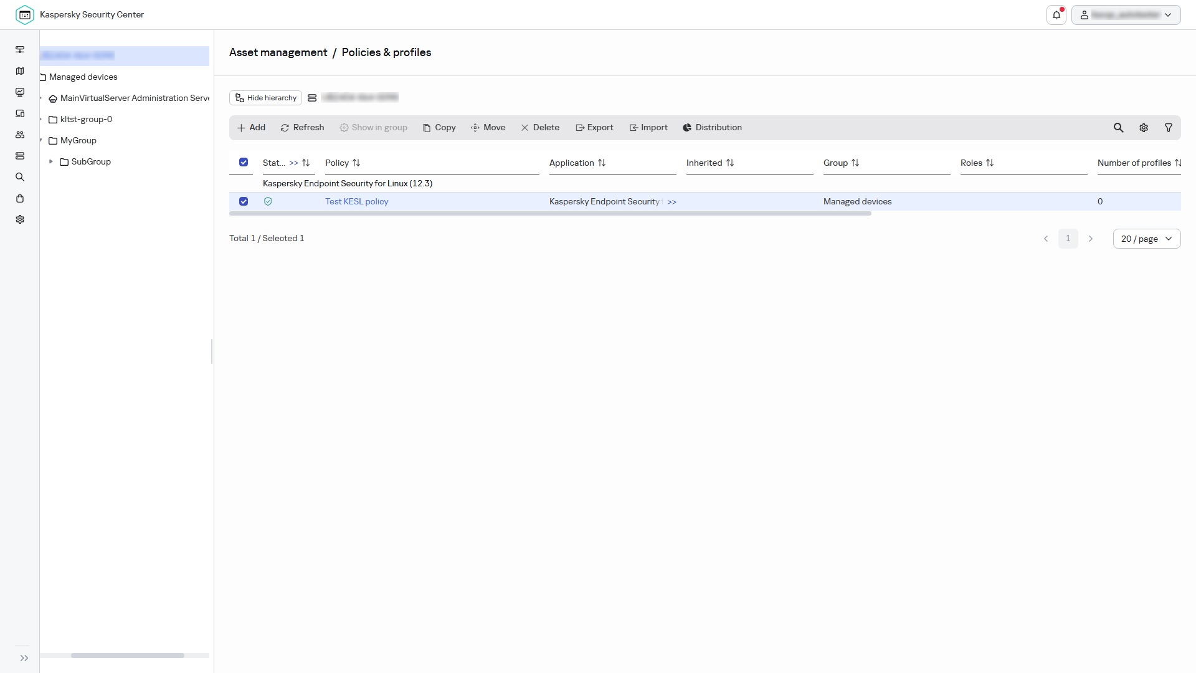This screenshot has width=1196, height=673.
Task: Expand the Status column header arrows
Action: (x=293, y=163)
